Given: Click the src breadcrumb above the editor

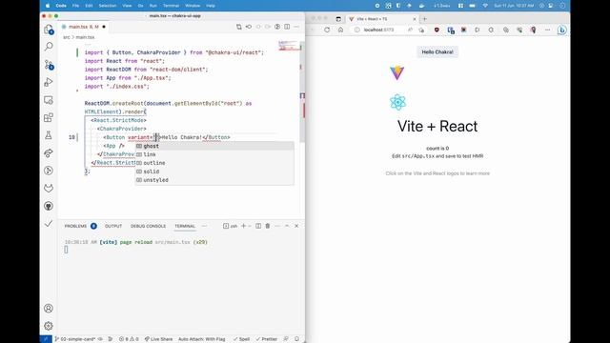Looking at the screenshot, I should click(x=67, y=37).
